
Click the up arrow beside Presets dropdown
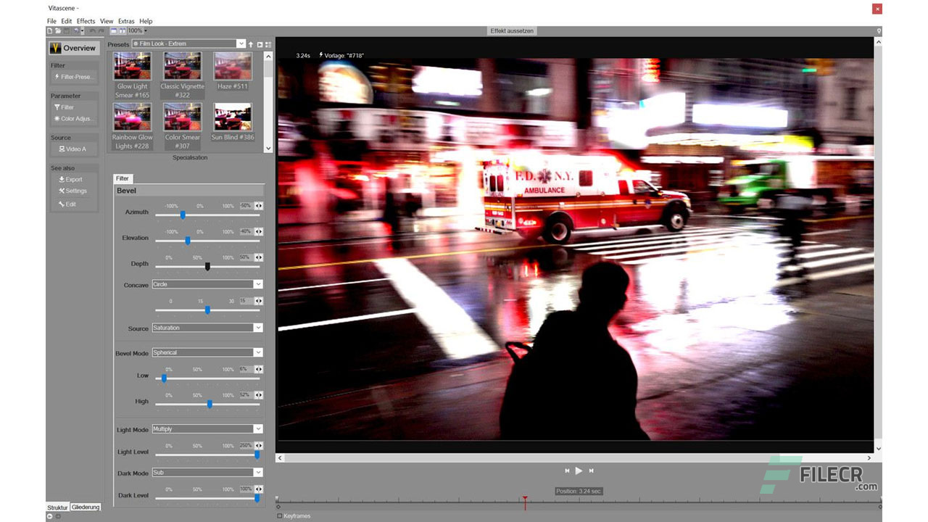[x=251, y=44]
